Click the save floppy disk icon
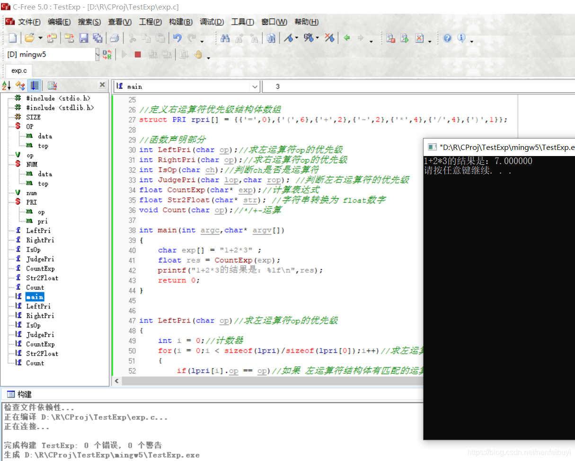The image size is (575, 461). 84,38
